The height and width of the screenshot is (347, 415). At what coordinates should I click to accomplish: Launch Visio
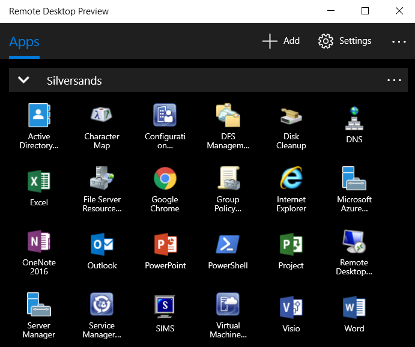click(x=291, y=307)
